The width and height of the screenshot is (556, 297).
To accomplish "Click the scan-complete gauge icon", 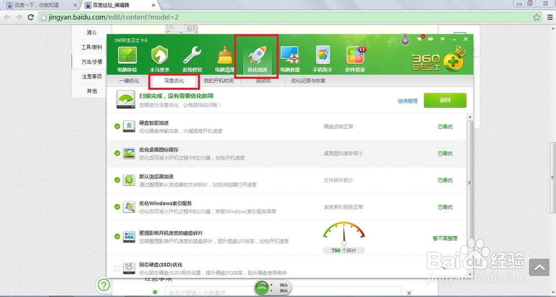I will [x=126, y=99].
